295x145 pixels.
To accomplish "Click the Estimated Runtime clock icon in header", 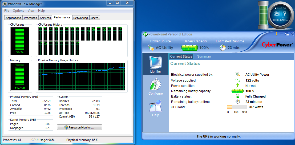I will click(x=223, y=48).
